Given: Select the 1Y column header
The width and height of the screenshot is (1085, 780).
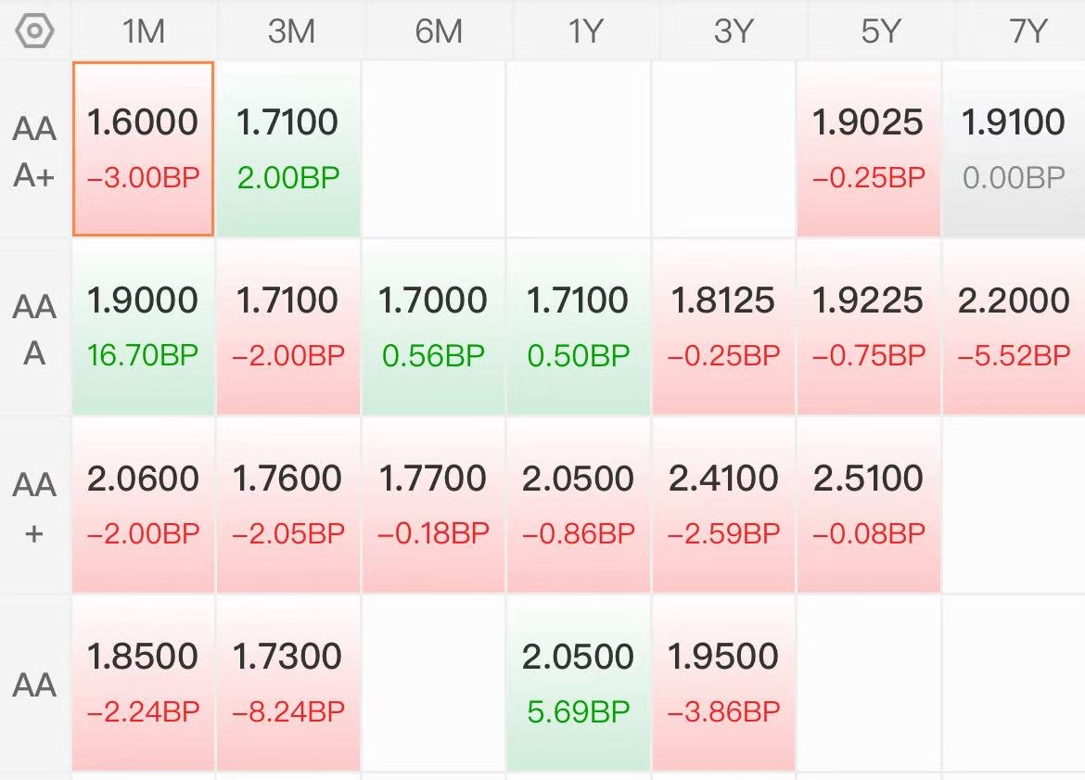Looking at the screenshot, I should (586, 32).
